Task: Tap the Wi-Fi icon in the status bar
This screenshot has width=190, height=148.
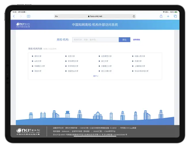Action: tap(164, 12)
